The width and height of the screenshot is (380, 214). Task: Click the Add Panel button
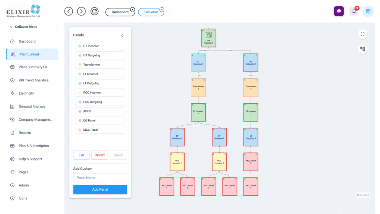100,189
